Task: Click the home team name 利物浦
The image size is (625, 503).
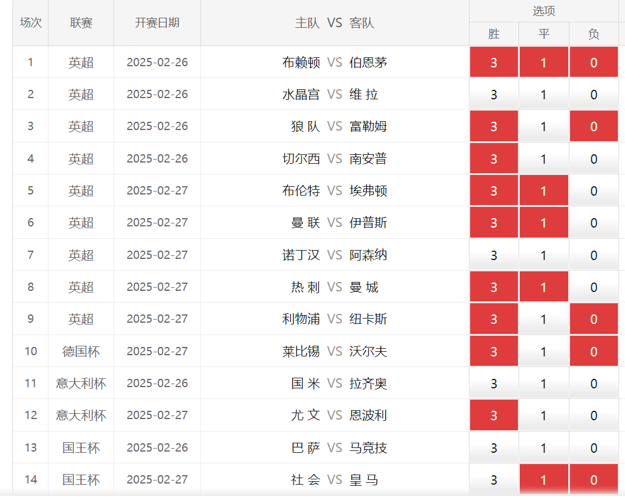Action: [x=301, y=319]
